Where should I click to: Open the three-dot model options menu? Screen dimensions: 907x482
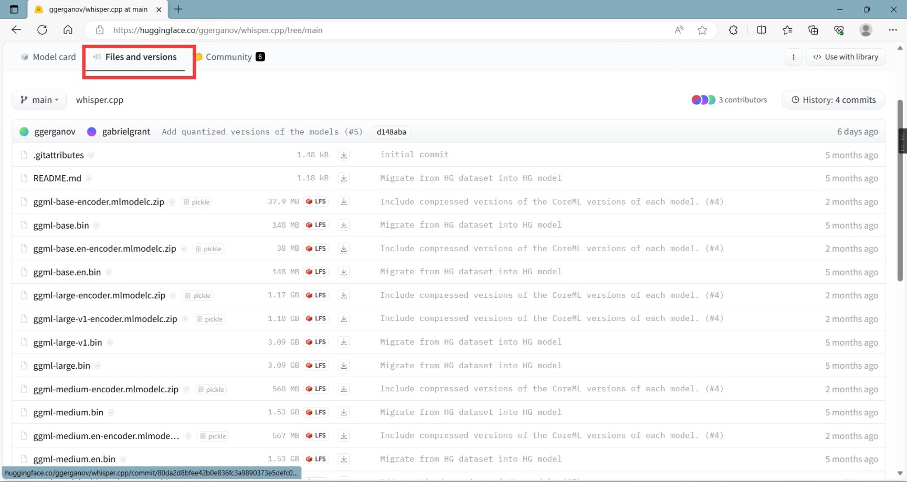[x=793, y=57]
